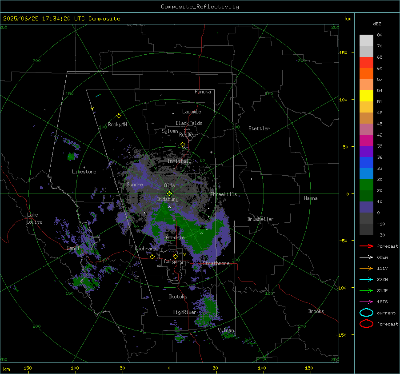Click the ThreeHills label on map
The width and height of the screenshot is (400, 374).
[224, 194]
